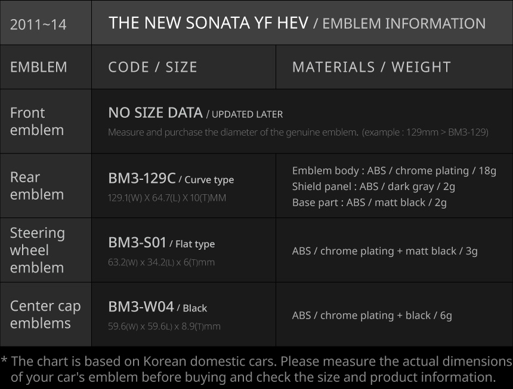Select the Center cap emblems row label

(x=45, y=314)
